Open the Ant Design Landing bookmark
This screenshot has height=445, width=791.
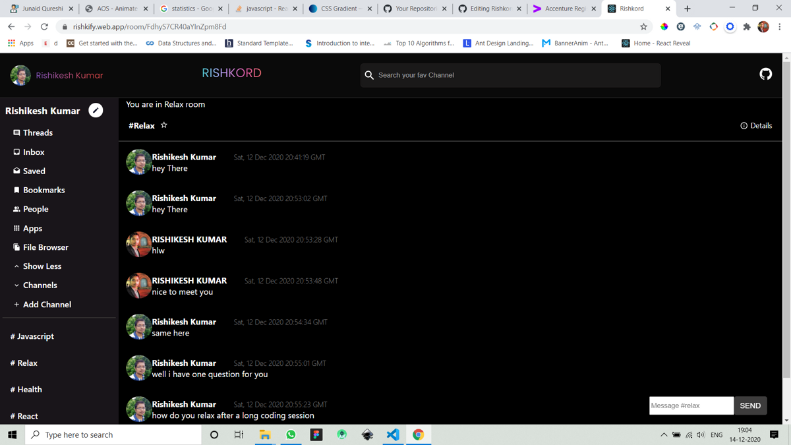point(498,43)
